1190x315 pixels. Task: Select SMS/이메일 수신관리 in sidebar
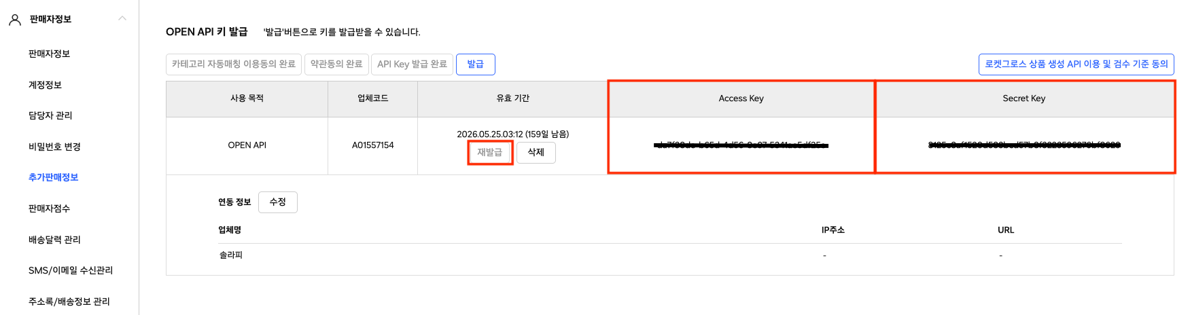point(71,270)
